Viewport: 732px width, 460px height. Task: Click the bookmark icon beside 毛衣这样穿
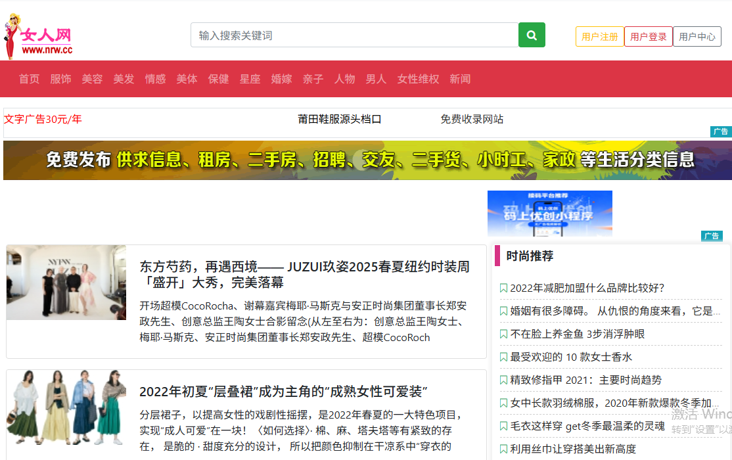(504, 426)
